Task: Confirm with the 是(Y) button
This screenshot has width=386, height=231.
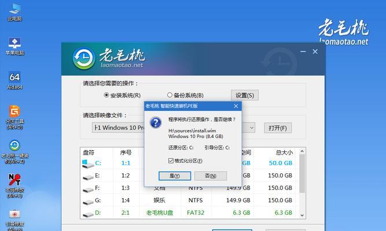Action: (x=175, y=176)
